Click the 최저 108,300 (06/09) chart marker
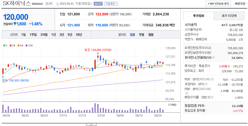 [x=16, y=80]
